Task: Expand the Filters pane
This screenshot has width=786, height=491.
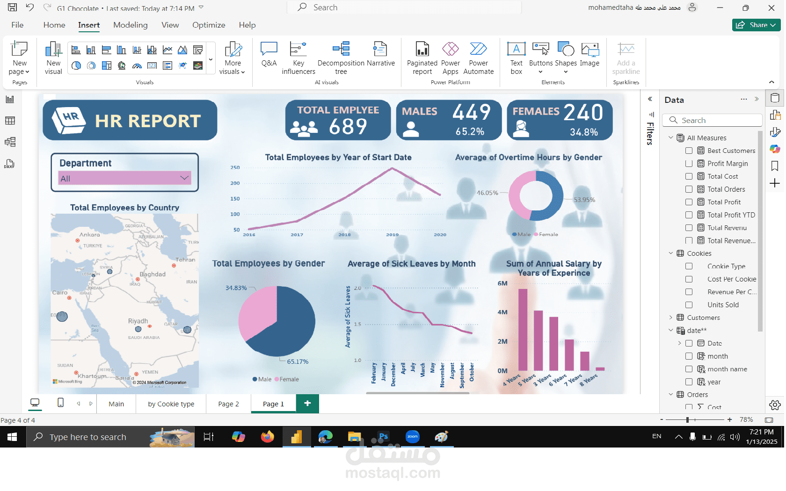Action: tap(650, 99)
